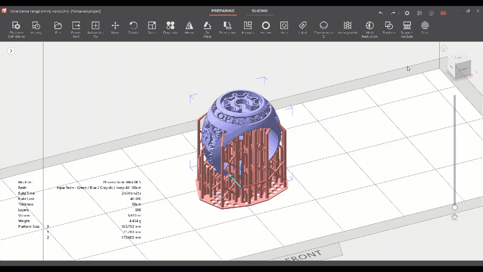Viewport: 483px width, 272px height.
Task: Click the layer slider handle
Action: 455,207
